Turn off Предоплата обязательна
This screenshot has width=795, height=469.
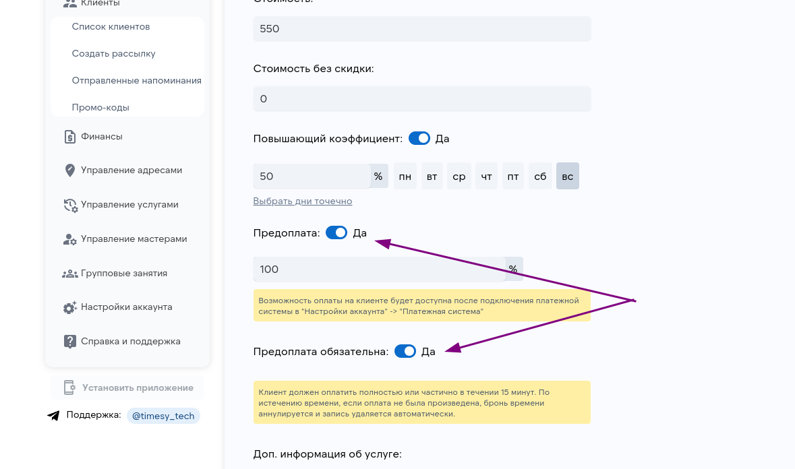(x=405, y=351)
